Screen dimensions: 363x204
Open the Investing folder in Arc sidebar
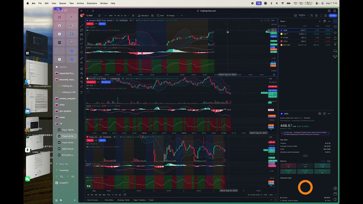click(66, 170)
